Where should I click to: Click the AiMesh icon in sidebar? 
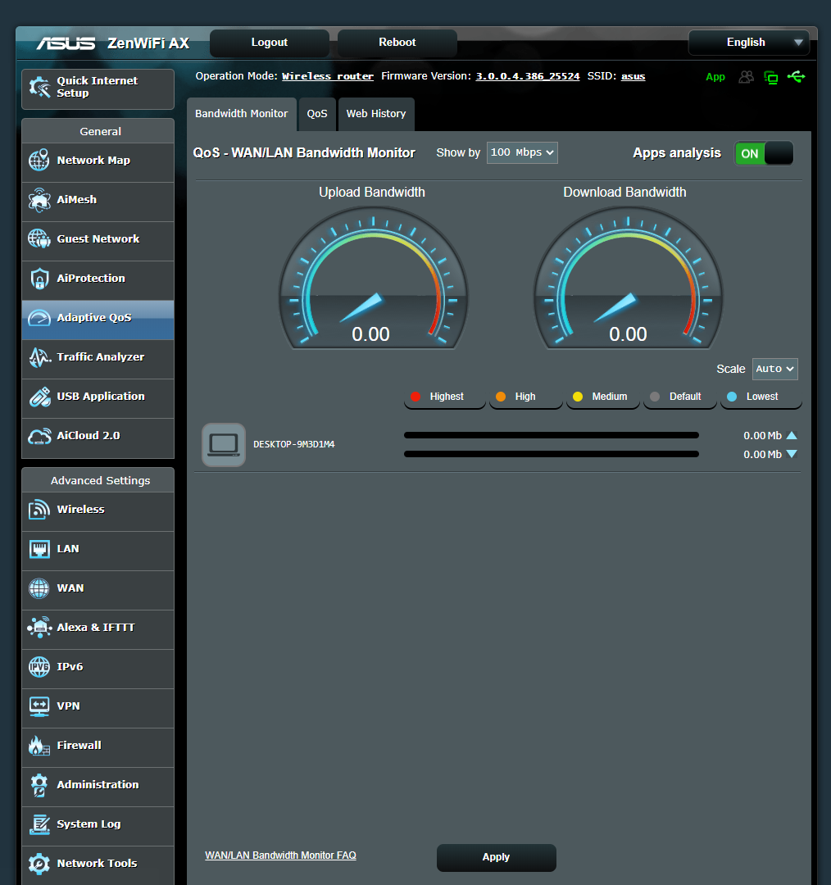click(x=39, y=200)
